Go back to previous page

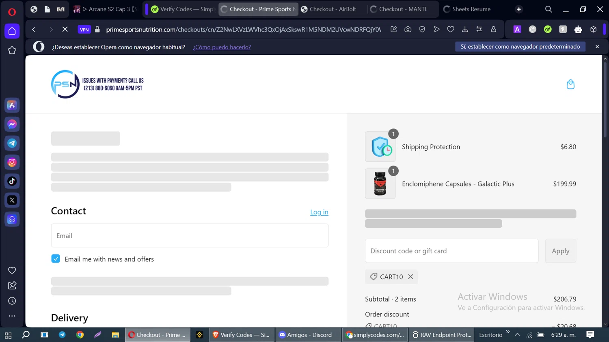[x=34, y=29]
